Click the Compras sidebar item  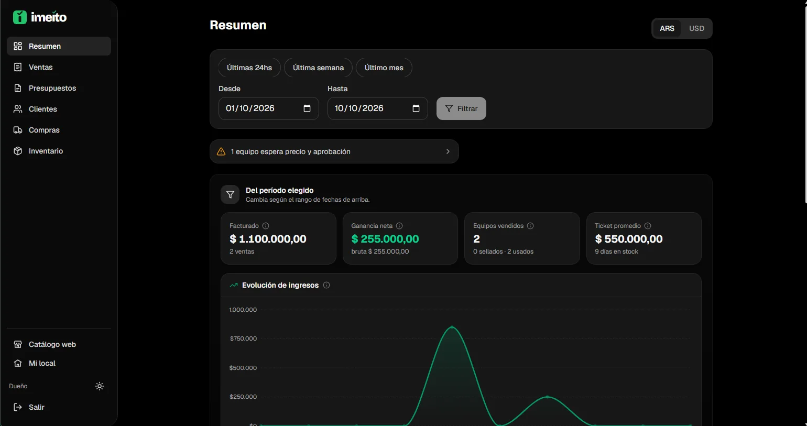(x=59, y=130)
